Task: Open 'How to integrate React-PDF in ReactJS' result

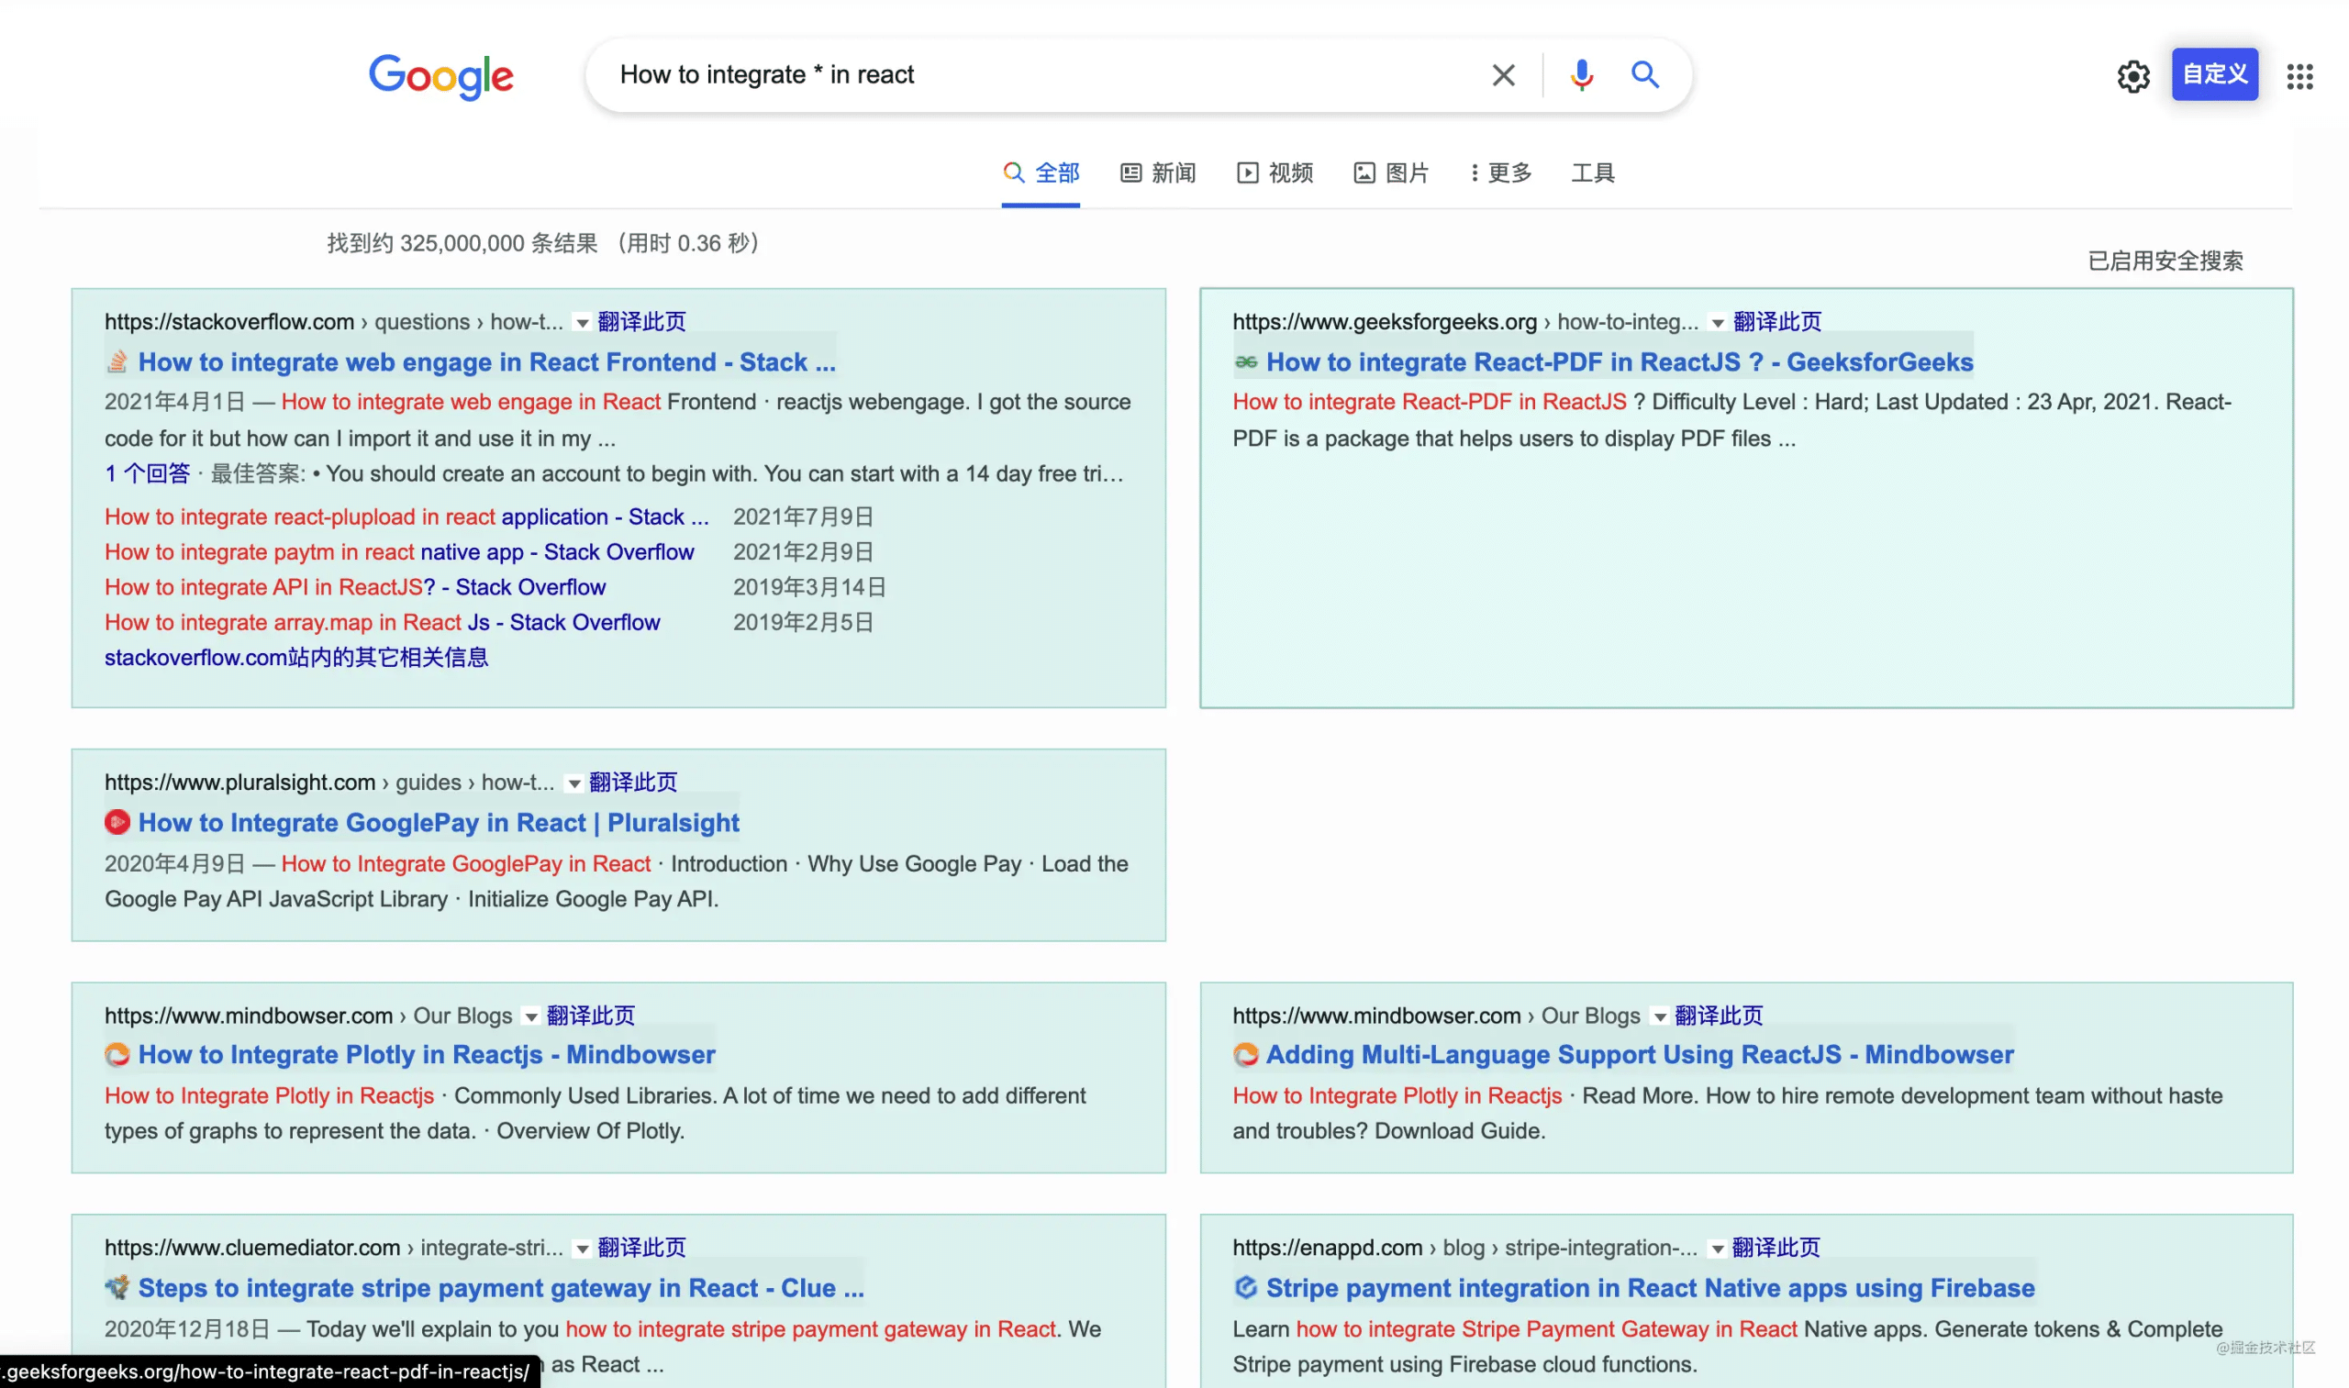Action: coord(1620,362)
